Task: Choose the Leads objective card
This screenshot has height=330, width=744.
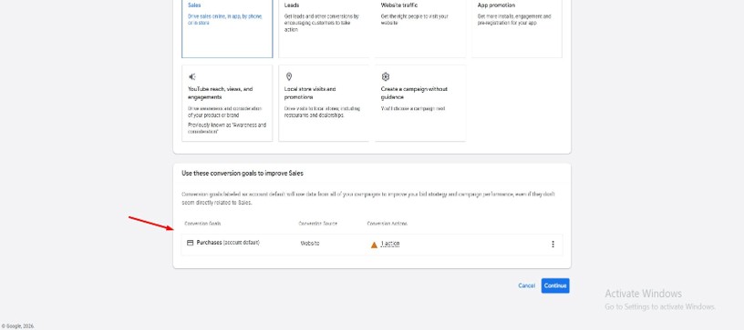Action: tap(325, 28)
